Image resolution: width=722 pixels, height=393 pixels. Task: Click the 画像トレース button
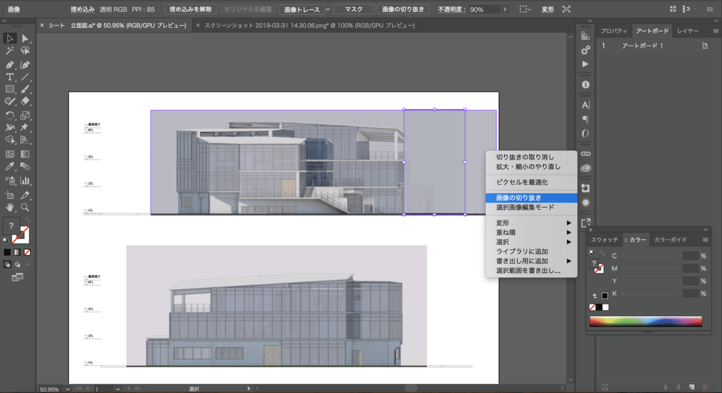point(301,9)
